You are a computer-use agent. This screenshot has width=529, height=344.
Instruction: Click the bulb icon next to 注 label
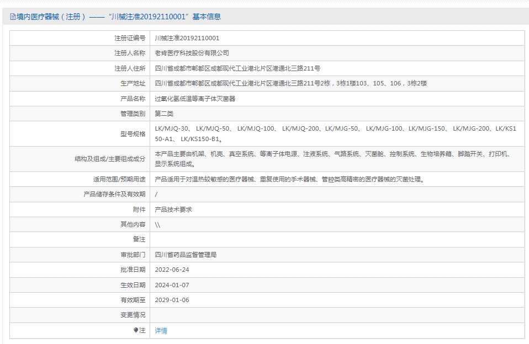(x=136, y=331)
